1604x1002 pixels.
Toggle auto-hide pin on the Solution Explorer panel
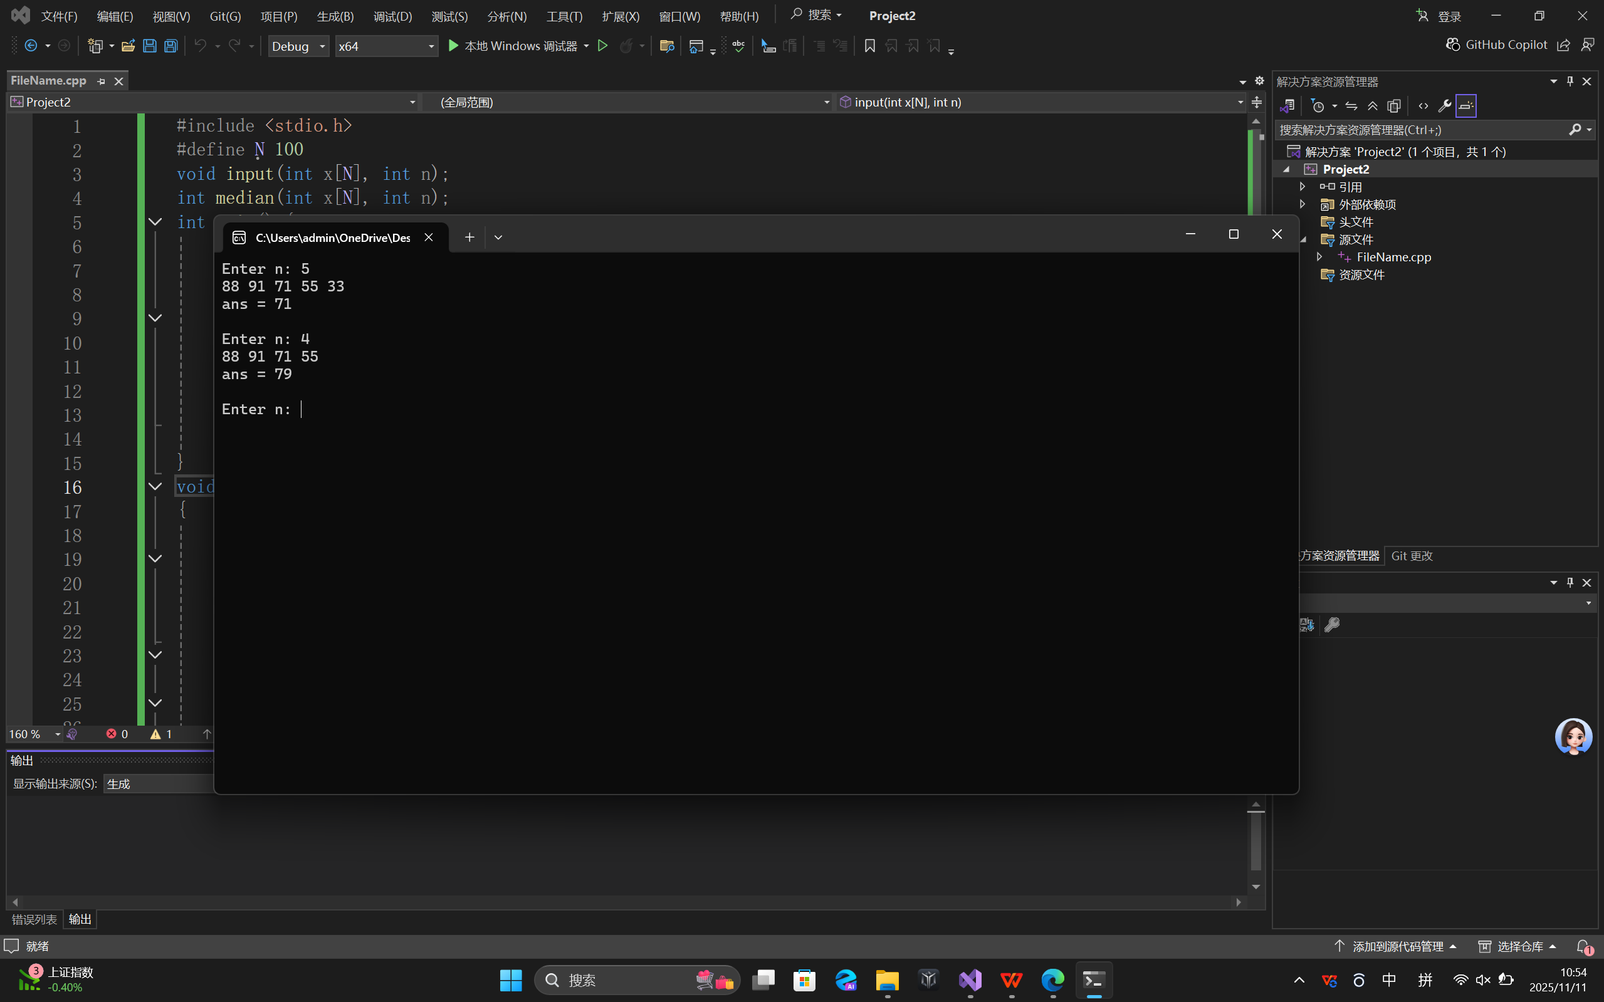[1570, 81]
